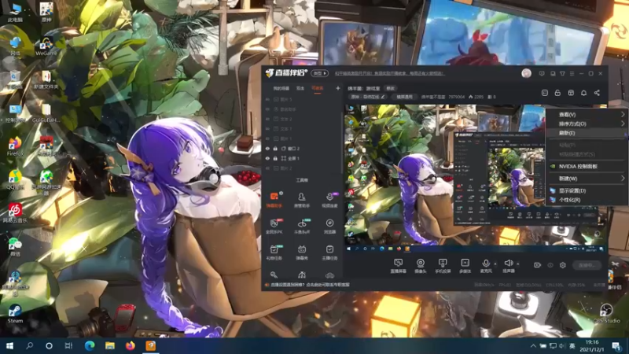Click the unlock padlock icon in room bar

tap(557, 93)
